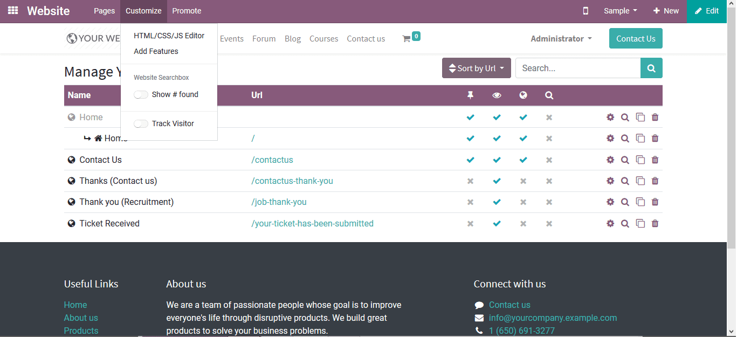Delete the Thank you (Recruitment) page
The width and height of the screenshot is (737, 337).
[655, 202]
